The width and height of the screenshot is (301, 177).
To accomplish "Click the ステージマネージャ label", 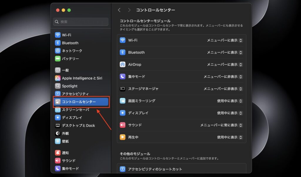I will (143, 89).
